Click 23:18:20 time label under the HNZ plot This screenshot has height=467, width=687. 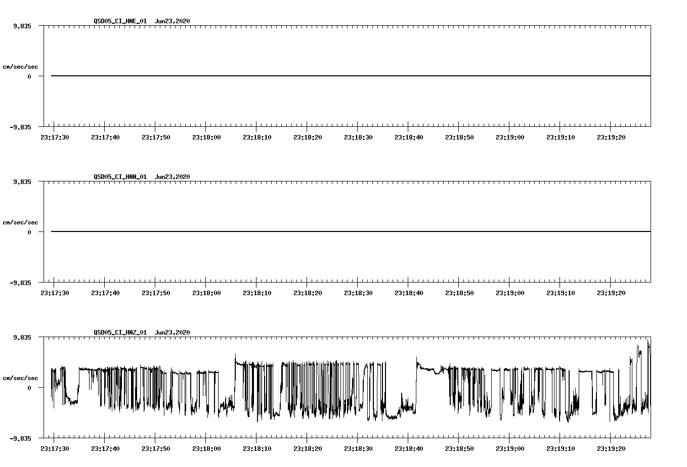coord(308,448)
